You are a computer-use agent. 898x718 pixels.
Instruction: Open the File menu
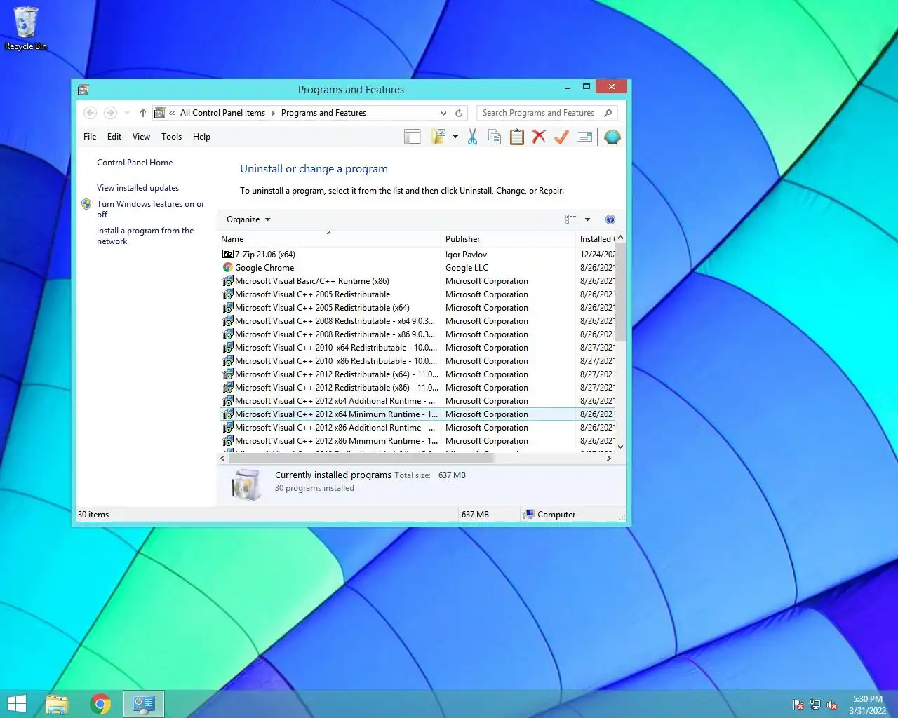point(90,137)
